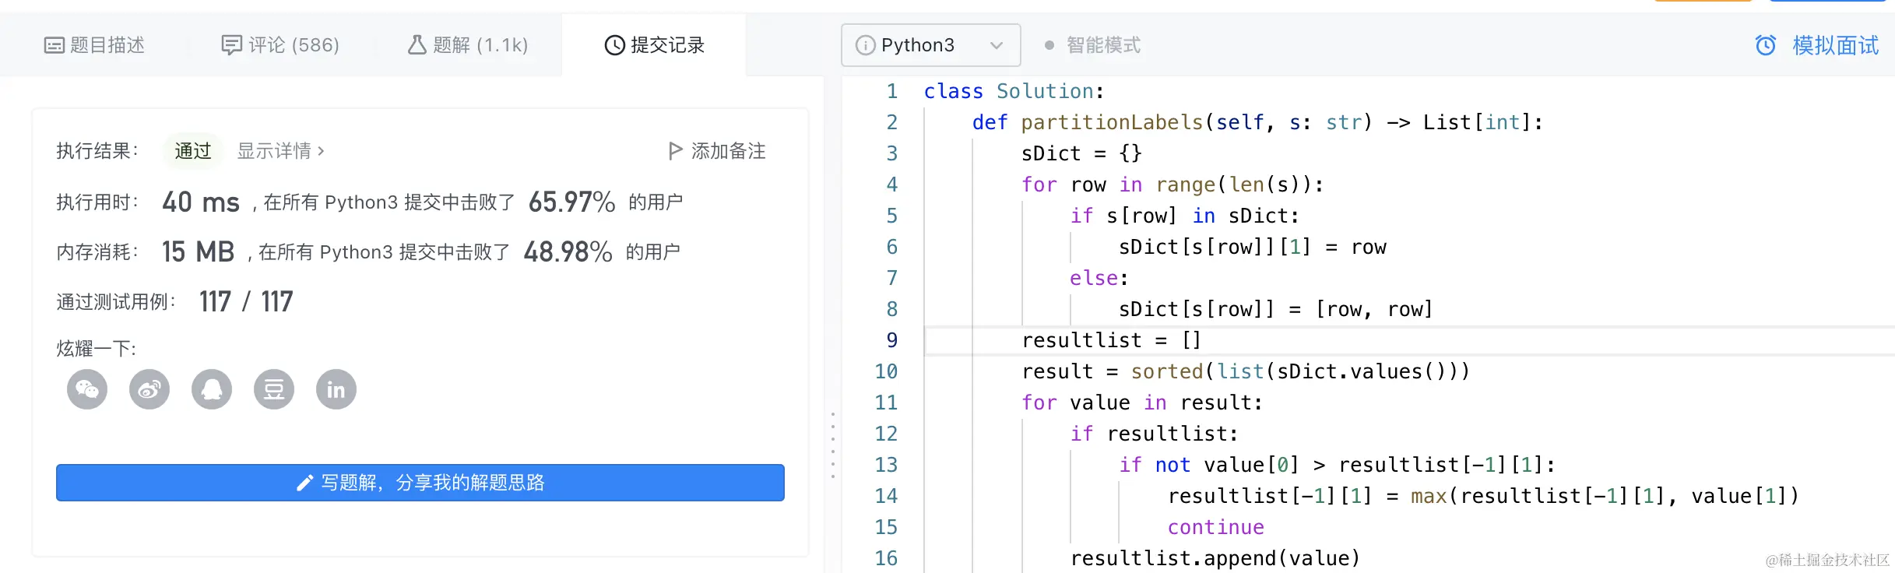1895x573 pixels.
Task: Click the 'resultlist = []' code line
Action: tap(1112, 340)
